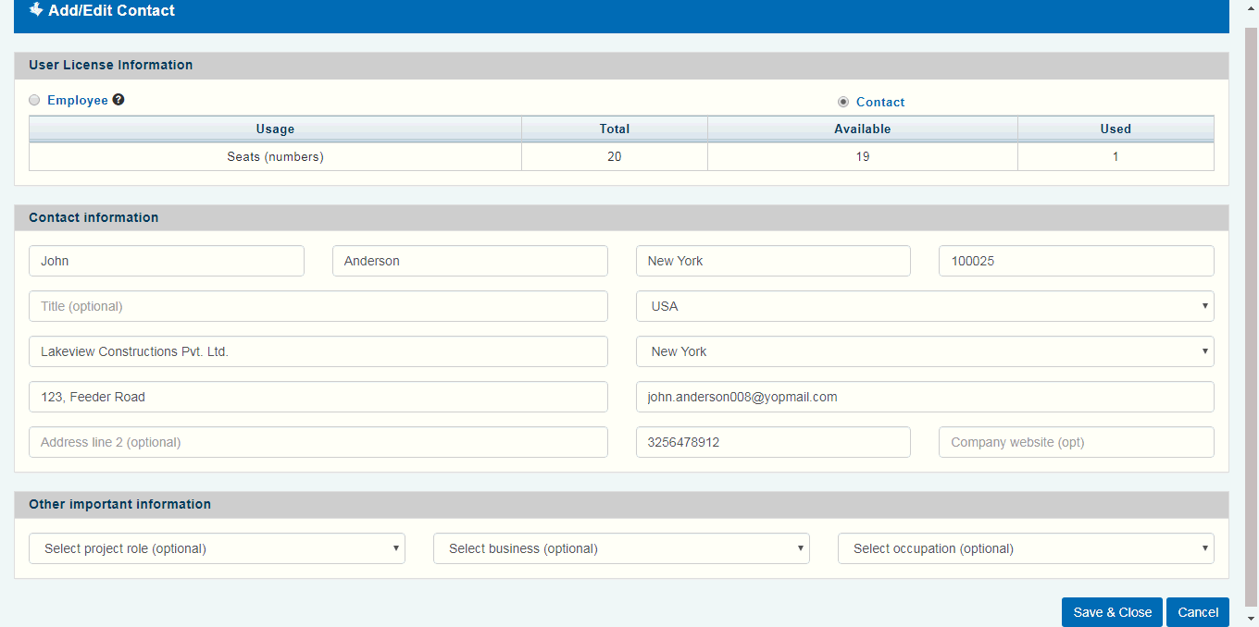Click the Used seats count link
Image resolution: width=1259 pixels, height=627 pixels.
[1116, 157]
